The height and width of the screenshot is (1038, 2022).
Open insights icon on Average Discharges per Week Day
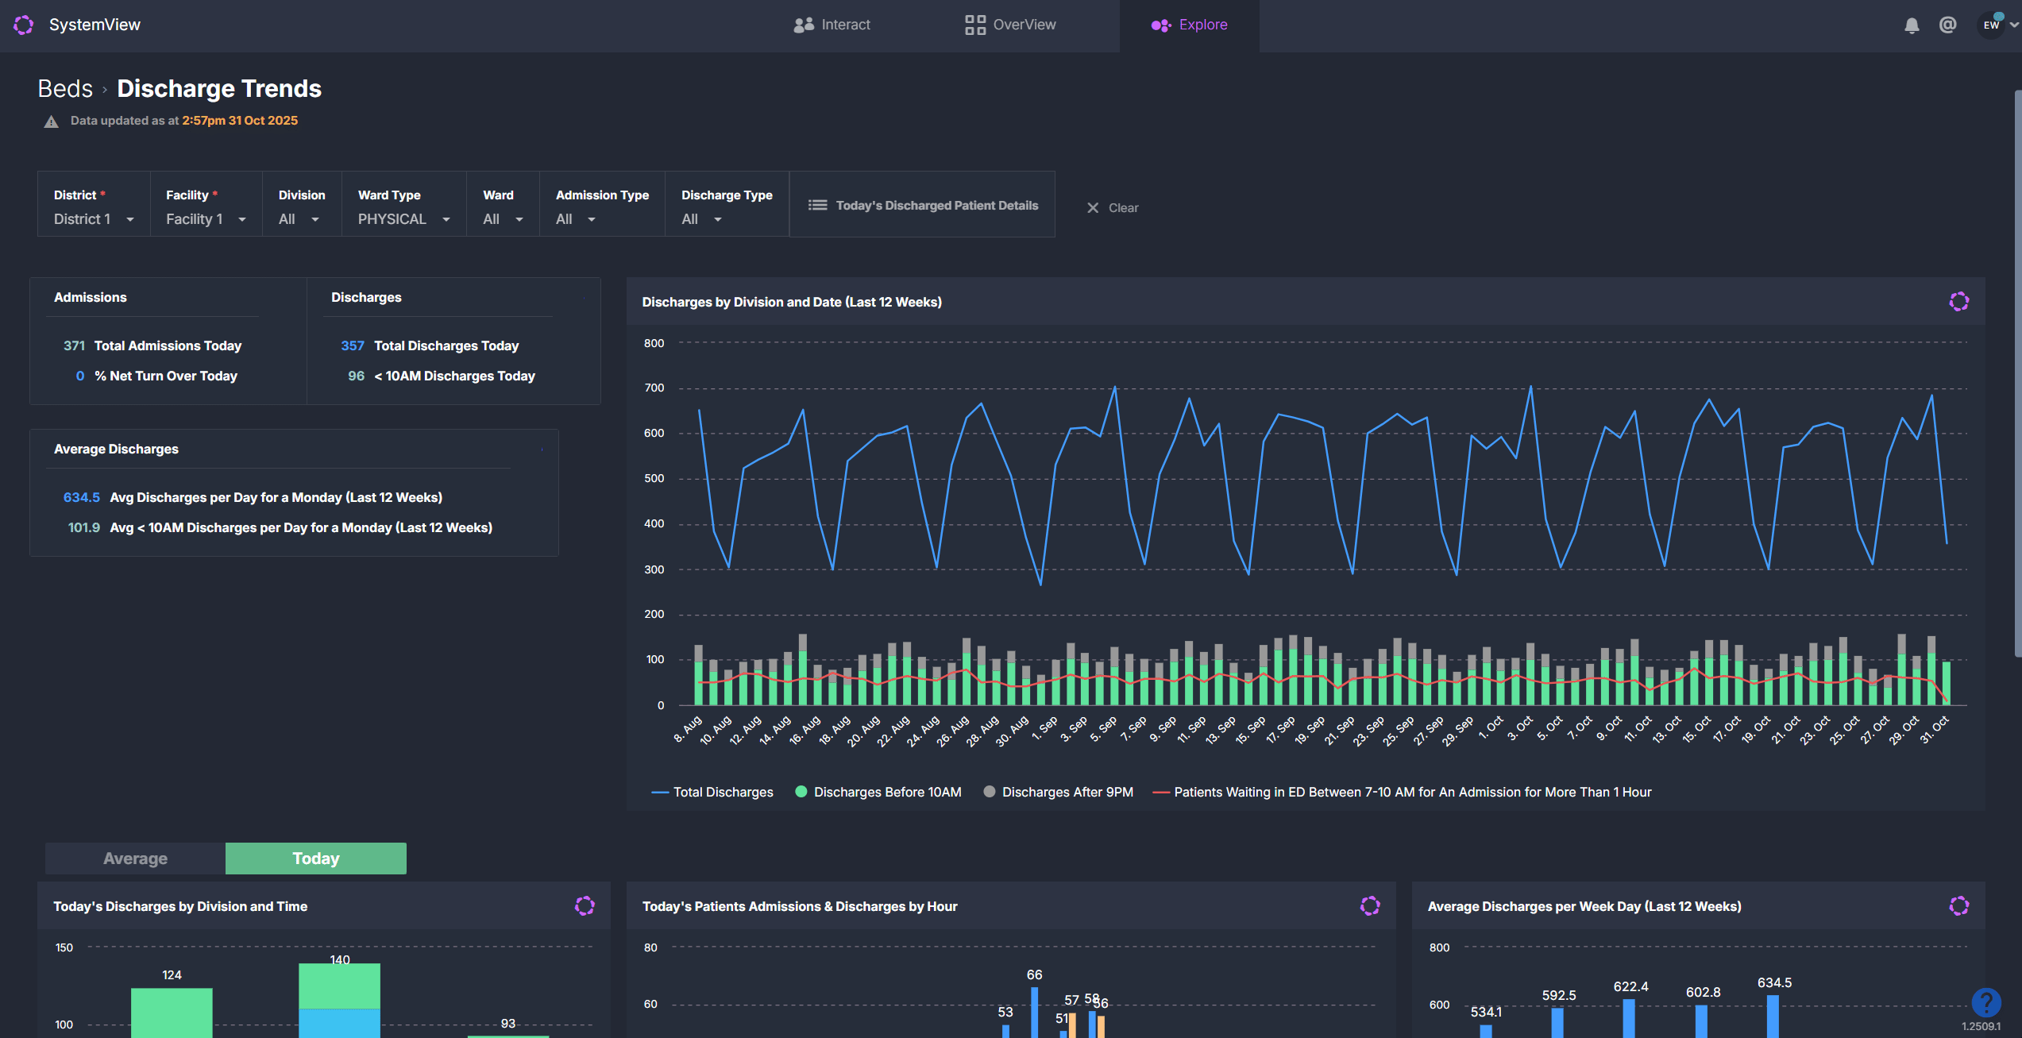(x=1958, y=906)
